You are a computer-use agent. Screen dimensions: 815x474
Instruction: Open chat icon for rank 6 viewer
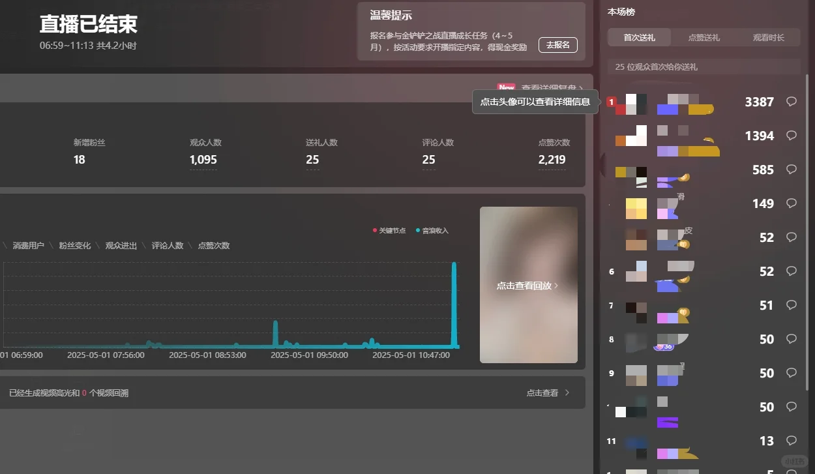[792, 271]
